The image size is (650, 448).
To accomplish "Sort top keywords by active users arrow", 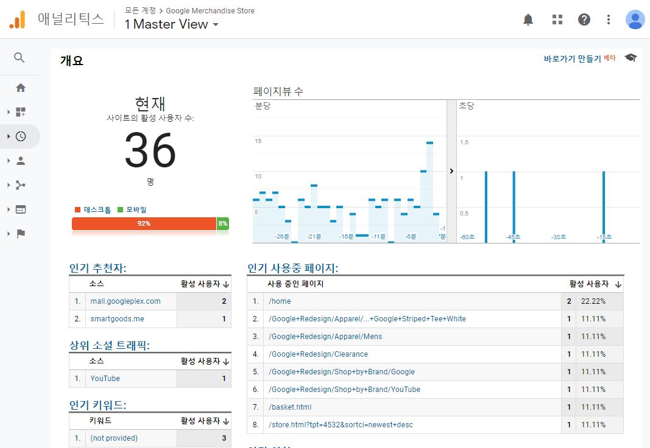I will click(x=226, y=421).
